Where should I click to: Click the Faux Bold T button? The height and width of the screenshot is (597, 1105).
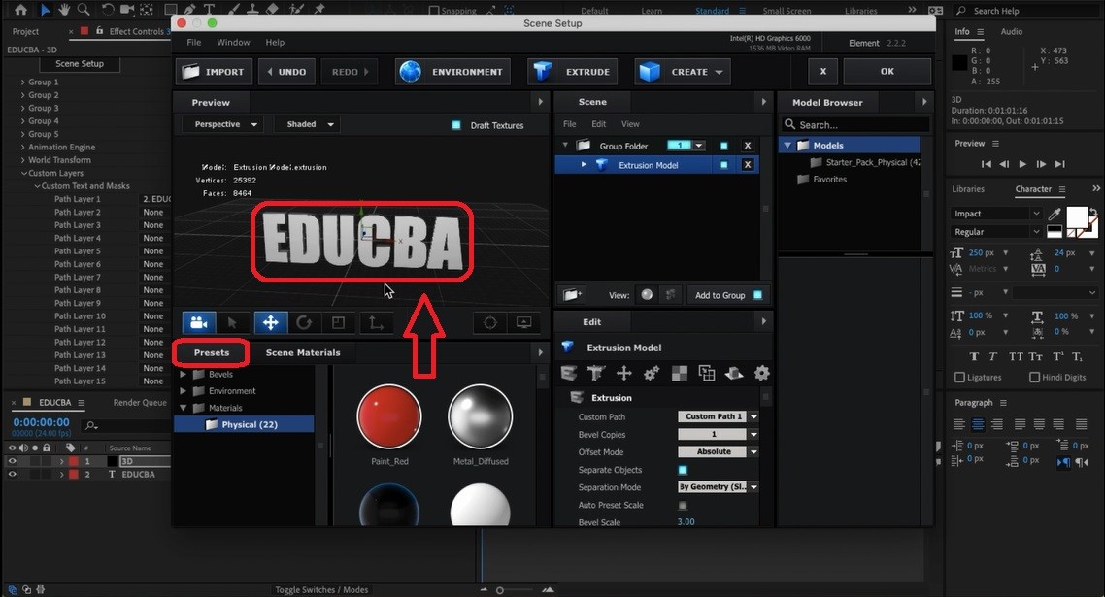974,356
